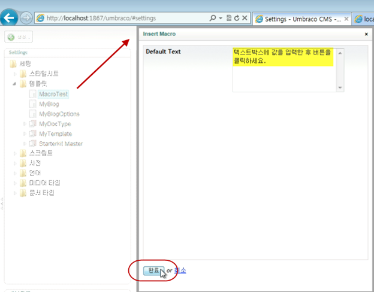Click the MyBlogOptions document icon
This screenshot has height=292, width=374.
(33, 114)
